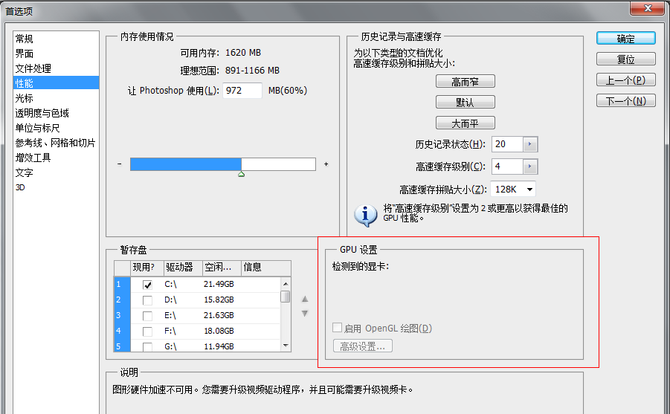Viewport: 670px width, 414px height.
Task: Click the 大而平 cache preset button
Action: click(x=465, y=123)
